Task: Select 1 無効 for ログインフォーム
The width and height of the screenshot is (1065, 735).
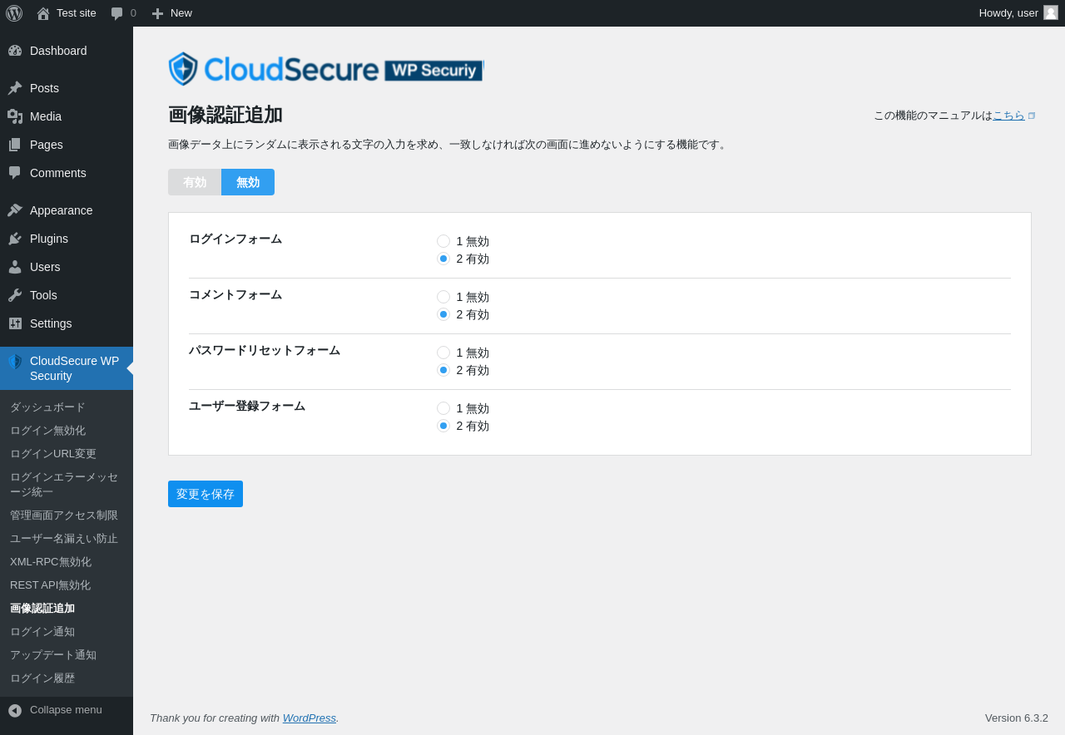Action: (x=443, y=241)
